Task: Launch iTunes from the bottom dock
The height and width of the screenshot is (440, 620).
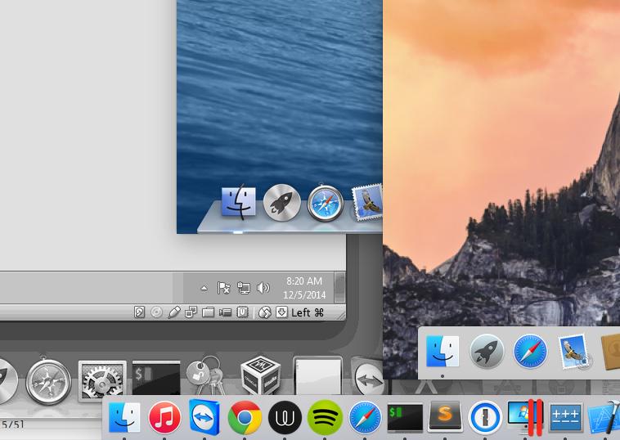Action: point(164,418)
